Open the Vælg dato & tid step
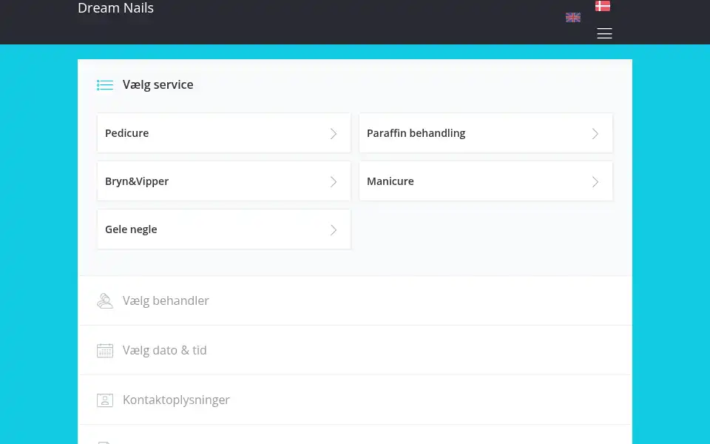Viewport: 710px width, 444px height. [355, 350]
